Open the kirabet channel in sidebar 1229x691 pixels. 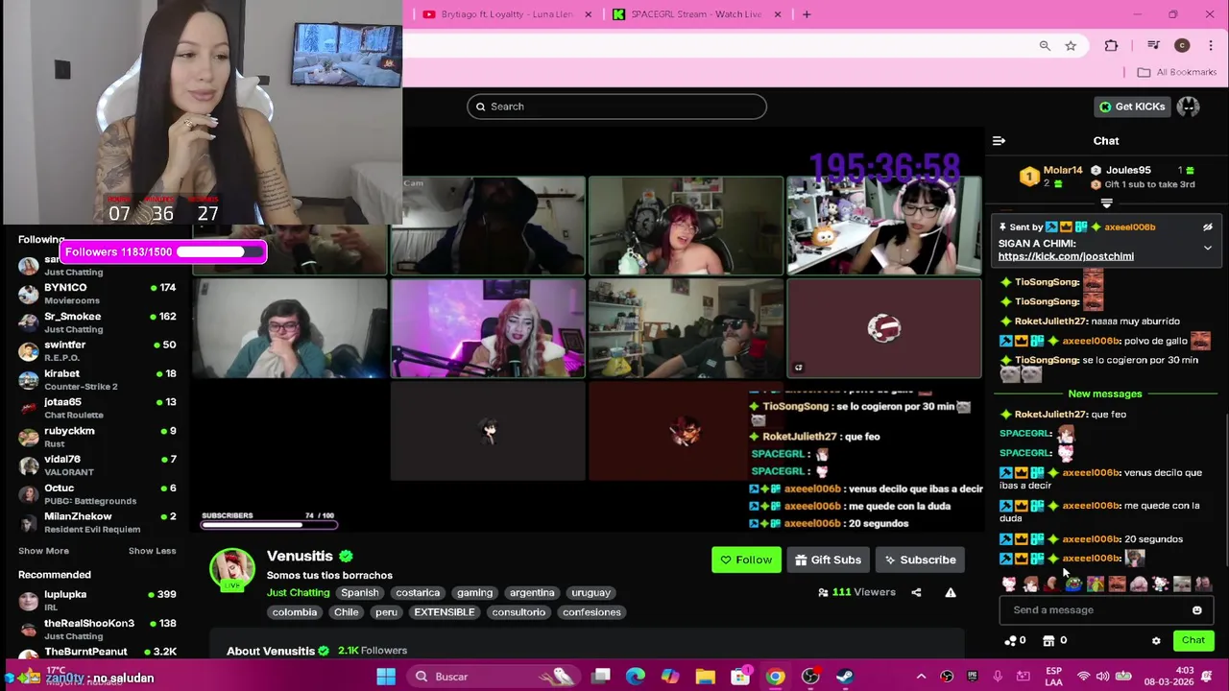coord(96,380)
